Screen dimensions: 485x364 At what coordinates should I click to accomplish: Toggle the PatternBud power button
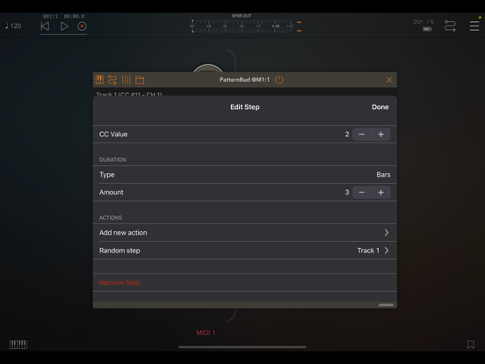[x=279, y=80]
